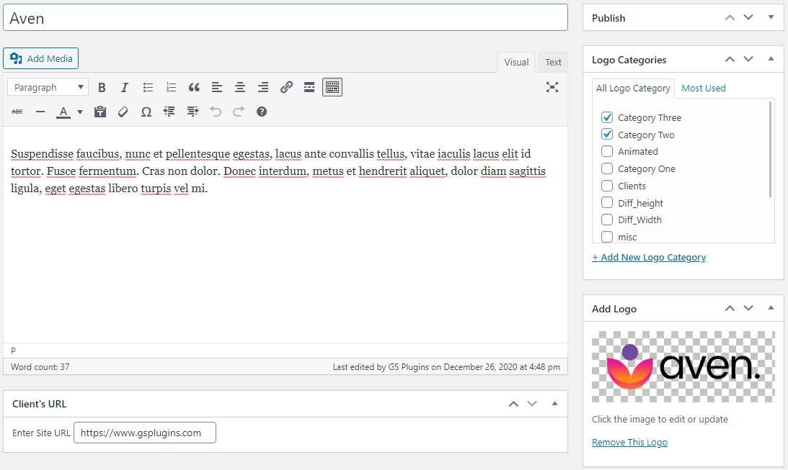Switch to the Text editor tab
The height and width of the screenshot is (470, 788).
553,63
